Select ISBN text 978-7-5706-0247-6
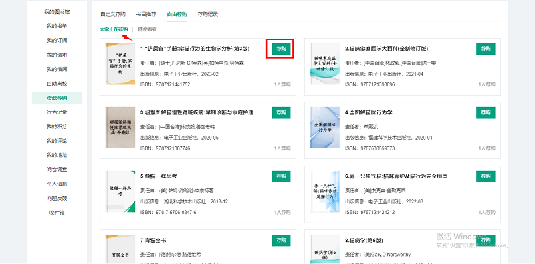 pos(176,212)
